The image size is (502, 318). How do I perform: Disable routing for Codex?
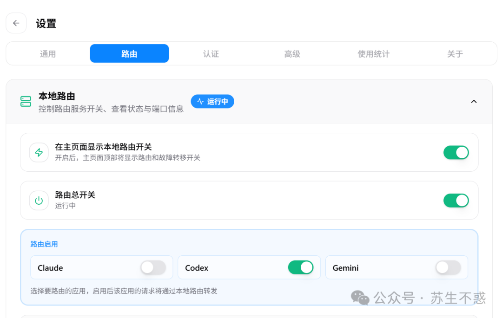pos(301,267)
